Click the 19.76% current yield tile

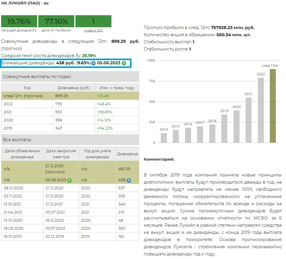pos(19,22)
